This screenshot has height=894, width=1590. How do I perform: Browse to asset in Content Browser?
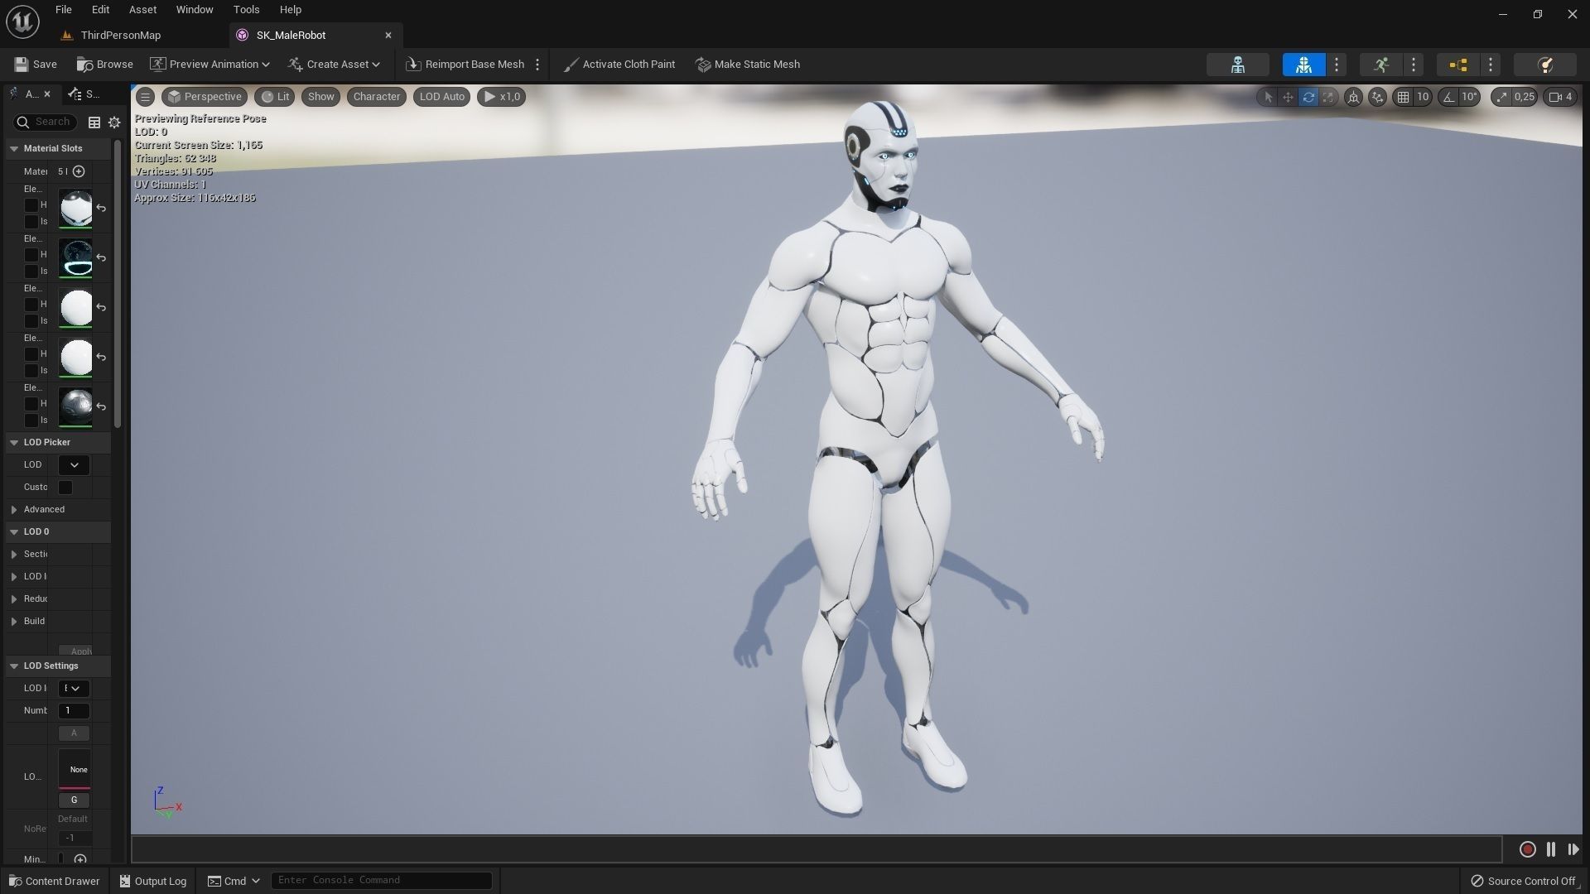tap(105, 65)
